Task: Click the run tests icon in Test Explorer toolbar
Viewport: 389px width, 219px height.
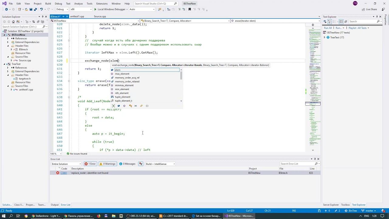Action: tap(325, 22)
